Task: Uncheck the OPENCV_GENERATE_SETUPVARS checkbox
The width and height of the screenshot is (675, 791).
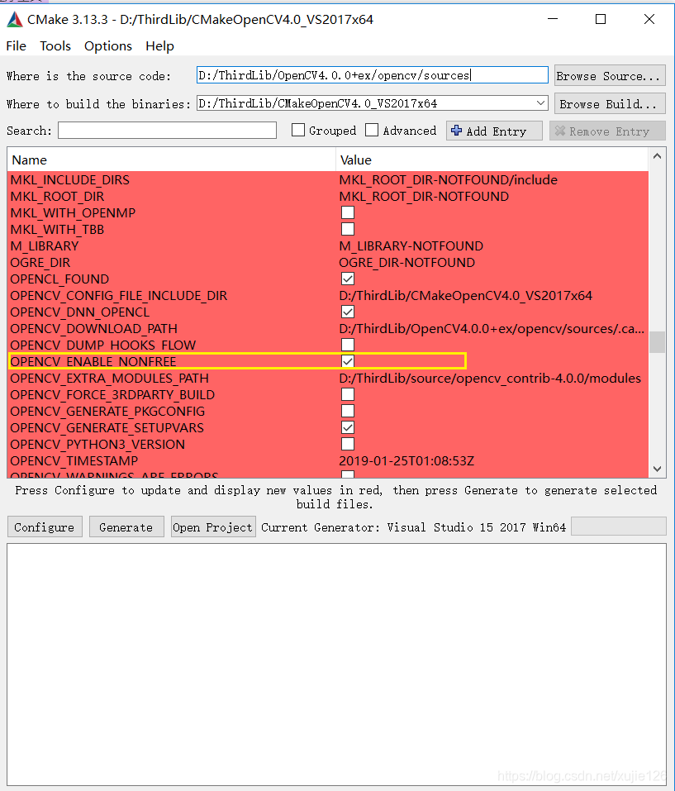Action: (x=348, y=427)
